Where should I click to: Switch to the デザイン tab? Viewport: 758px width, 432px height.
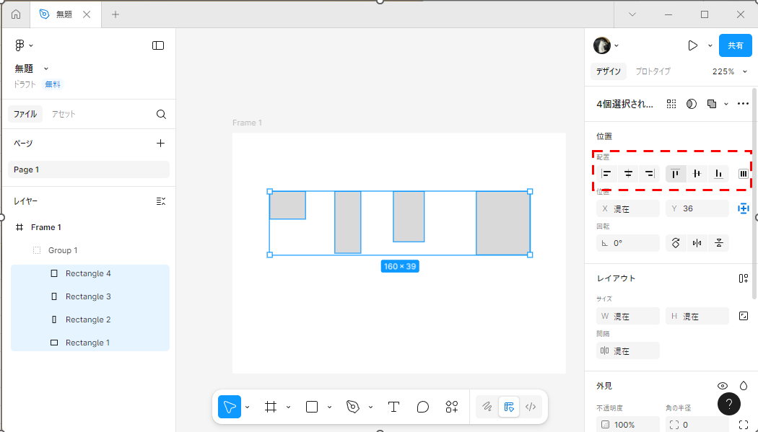[x=608, y=71]
